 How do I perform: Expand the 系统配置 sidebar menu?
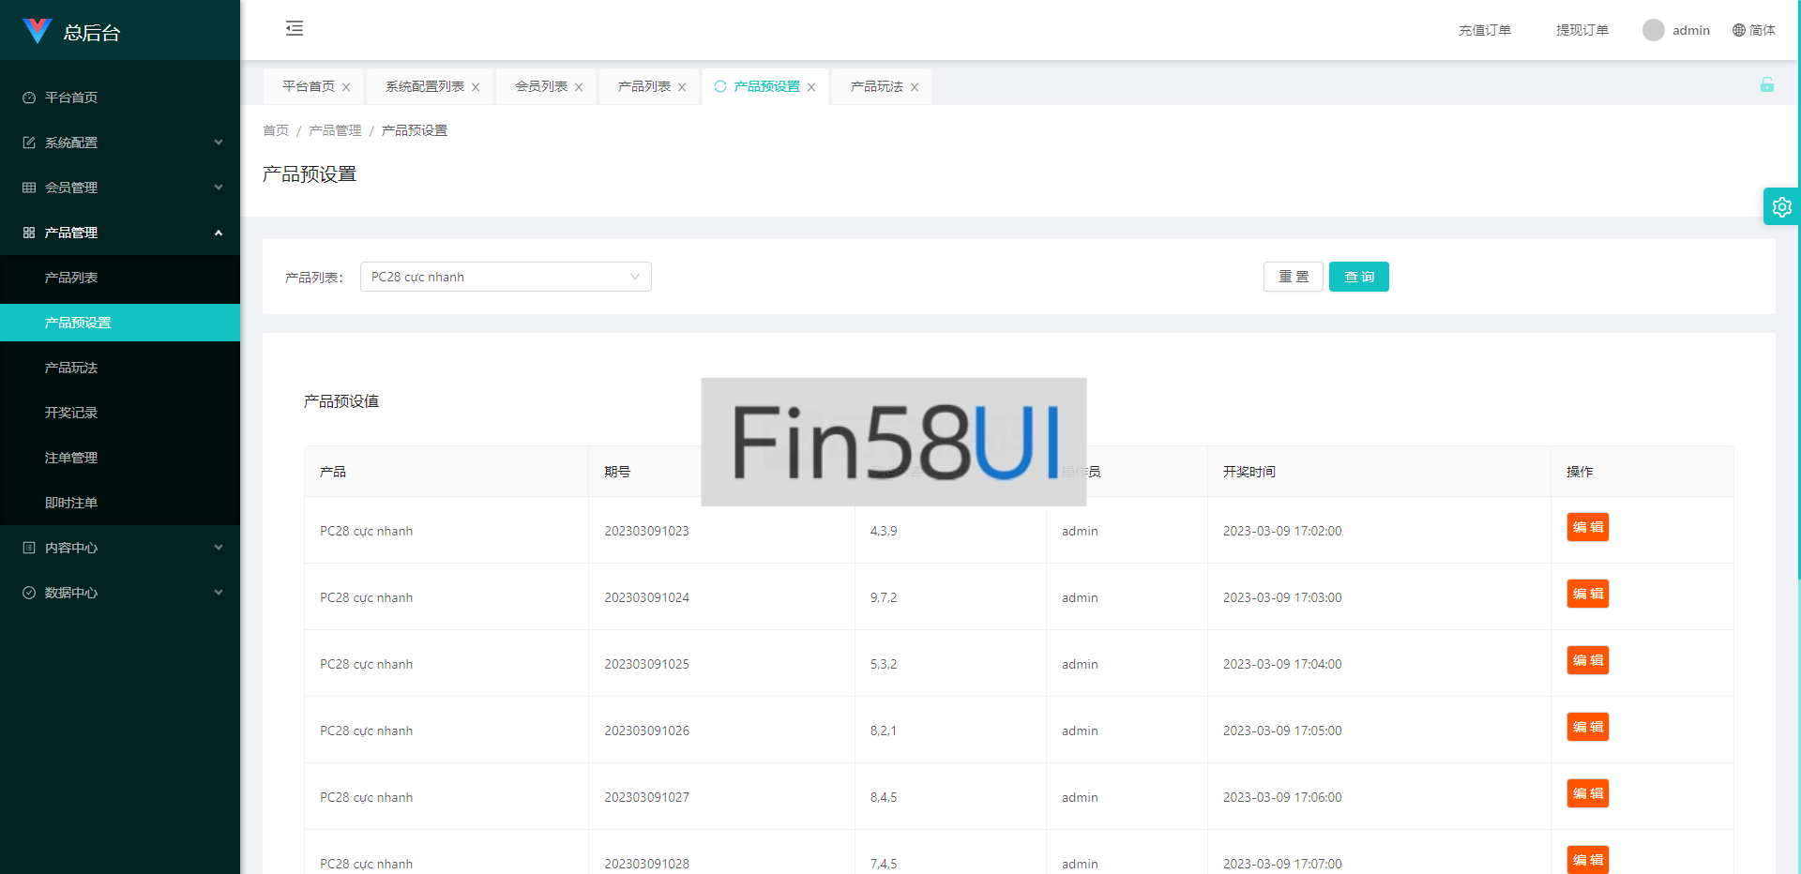tap(120, 143)
